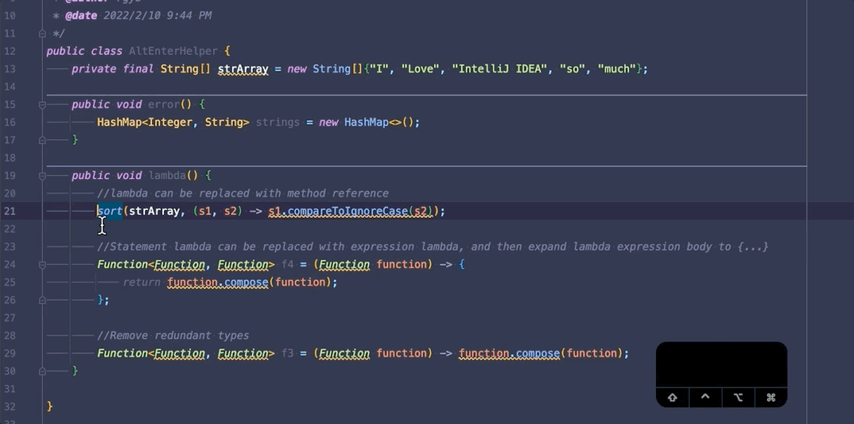
Task: Click the "IntelliJ IDEA" string literal
Action: 503,69
